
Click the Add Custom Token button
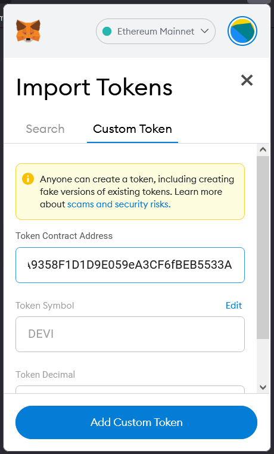pos(136,422)
